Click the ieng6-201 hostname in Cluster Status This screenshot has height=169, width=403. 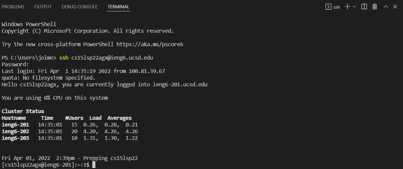click(15, 124)
